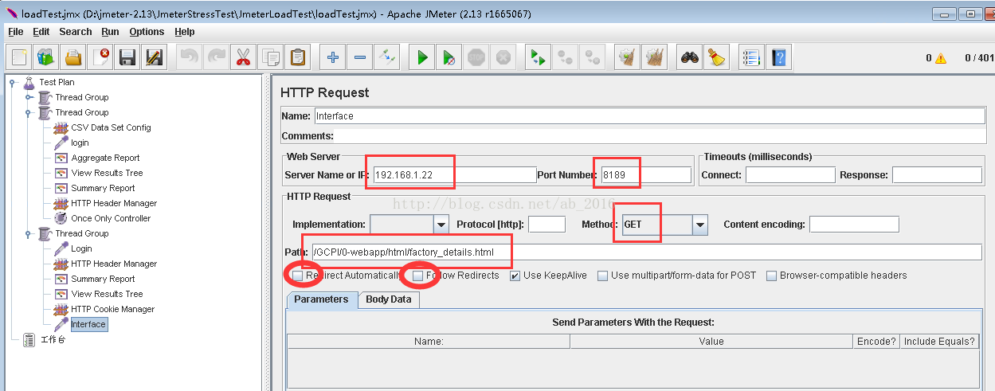Viewport: 995px width, 391px height.
Task: Tick the Follow Redirects checkbox
Action: 417,276
